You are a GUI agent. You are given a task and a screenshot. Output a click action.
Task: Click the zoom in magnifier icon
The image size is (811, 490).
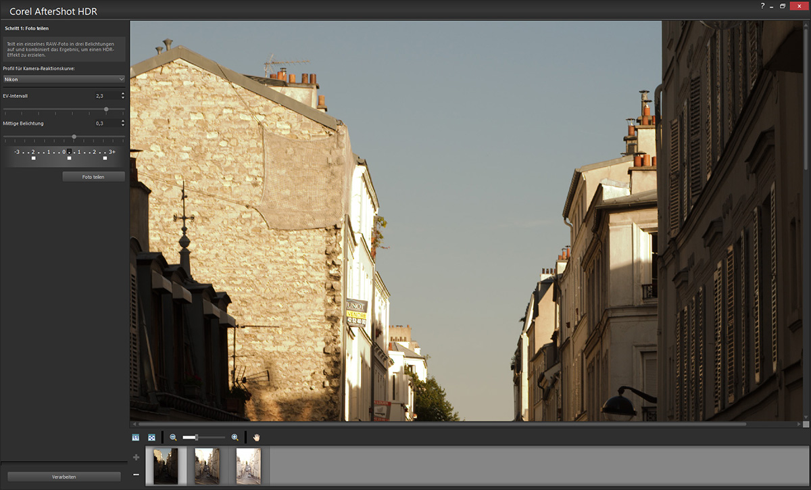235,437
